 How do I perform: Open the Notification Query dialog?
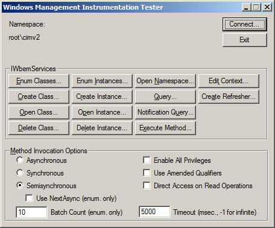coord(165,112)
